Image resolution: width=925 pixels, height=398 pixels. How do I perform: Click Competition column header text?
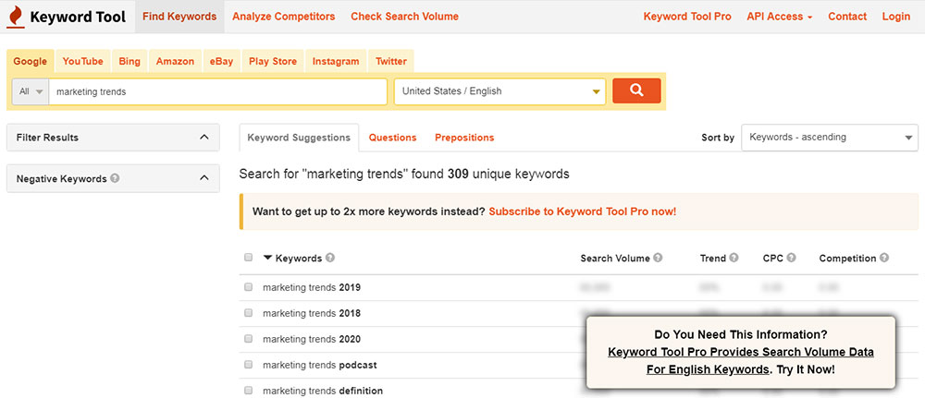(x=847, y=258)
